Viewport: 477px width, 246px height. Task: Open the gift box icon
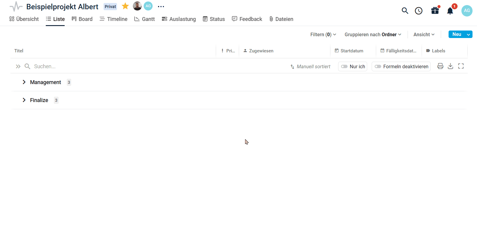435,11
